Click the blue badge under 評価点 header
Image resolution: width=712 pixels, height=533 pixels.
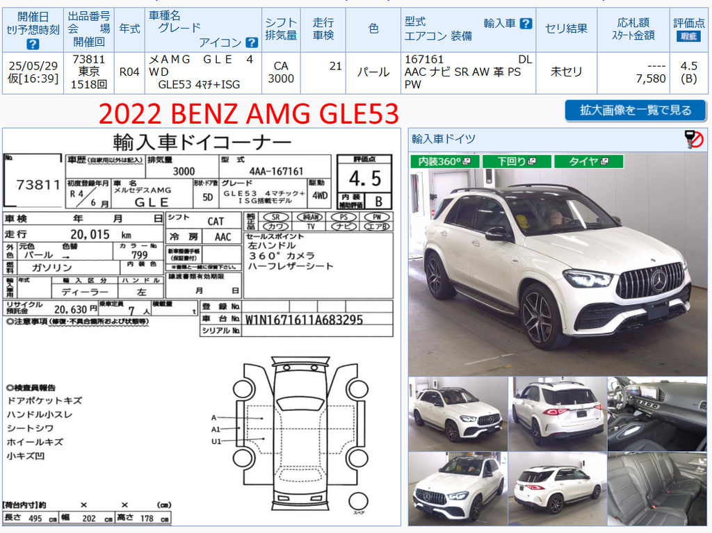tap(688, 36)
